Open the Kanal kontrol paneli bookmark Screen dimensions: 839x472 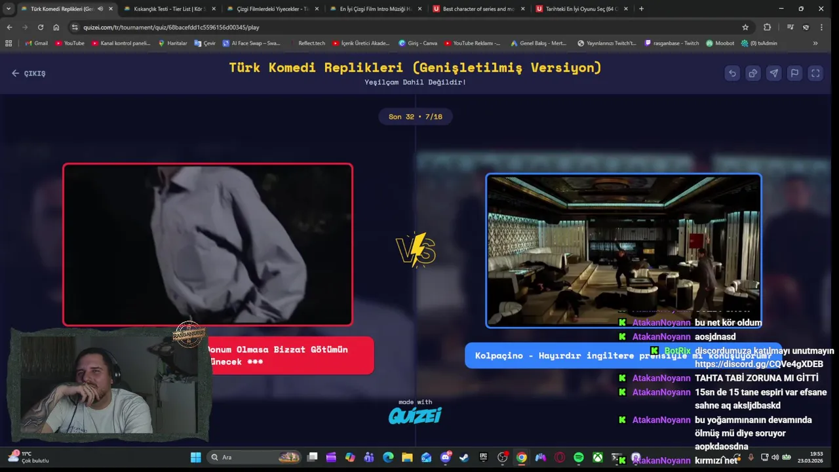pos(121,43)
